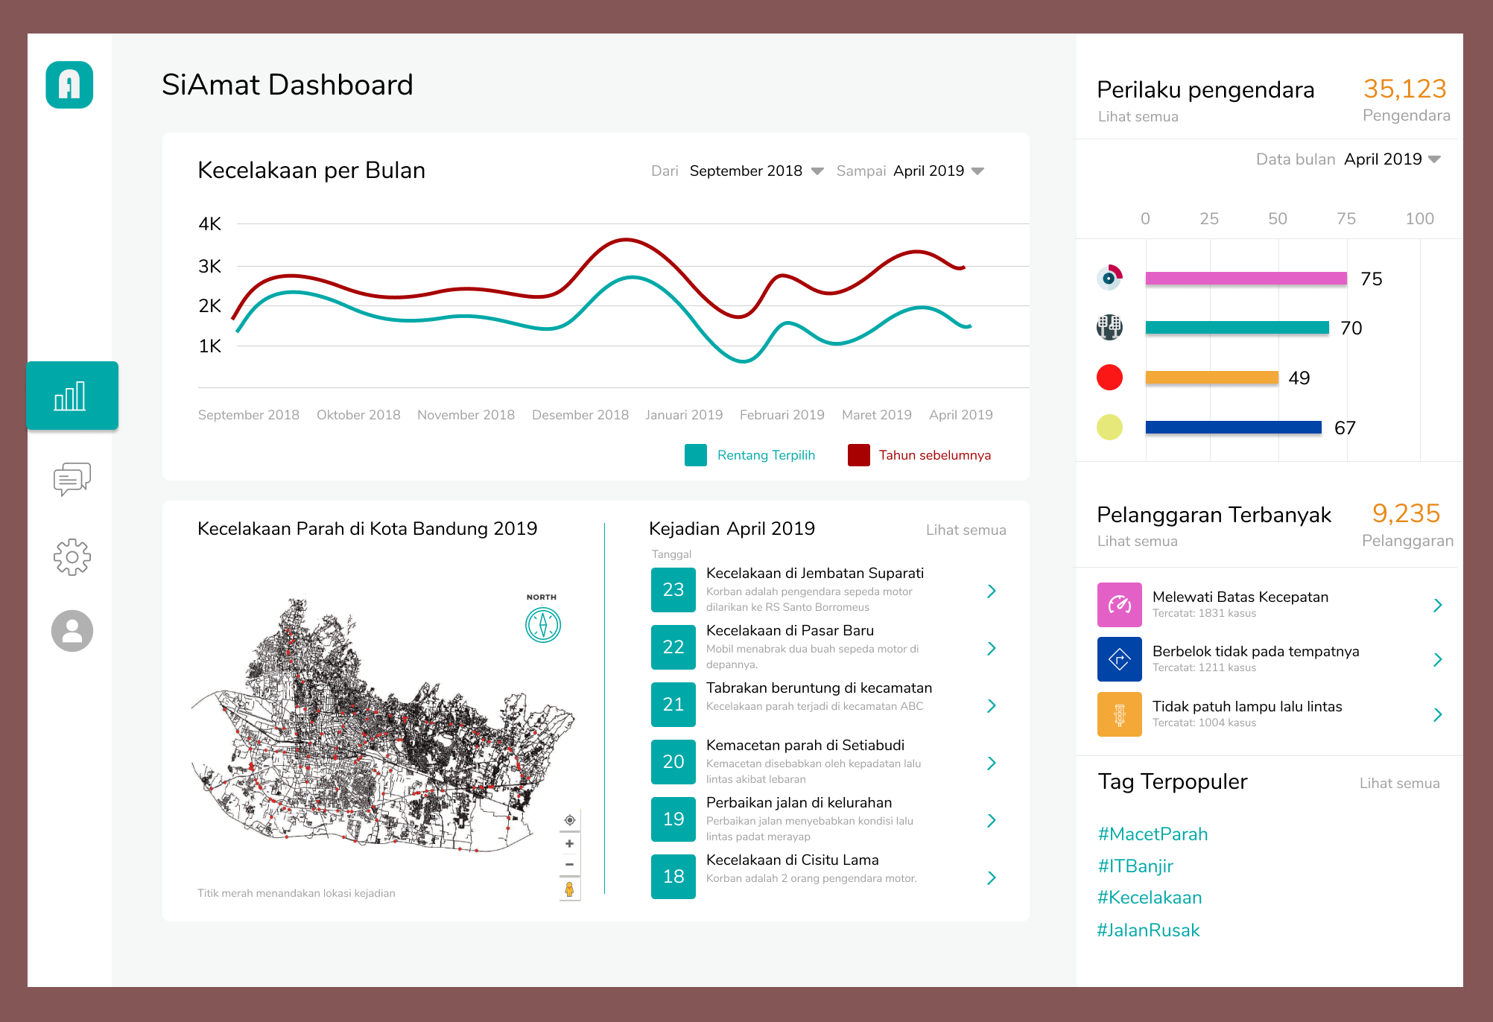Open Melewati Batas Kecepatan chevron arrow
This screenshot has width=1493, height=1022.
(x=1438, y=605)
